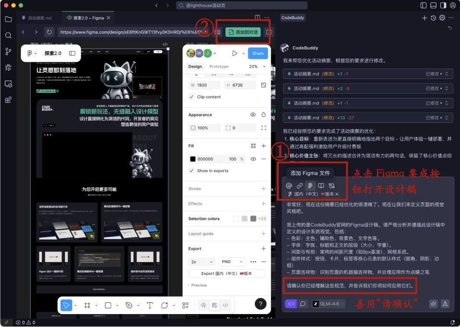The image size is (460, 327).
Task: Click the @ mention icon in chat input
Action: coord(289,186)
